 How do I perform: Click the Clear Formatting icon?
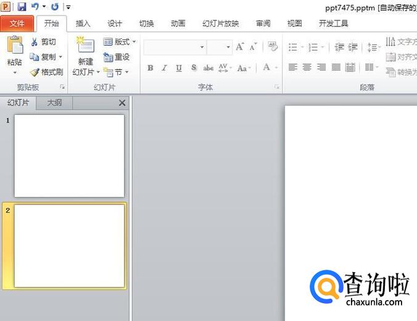272,47
